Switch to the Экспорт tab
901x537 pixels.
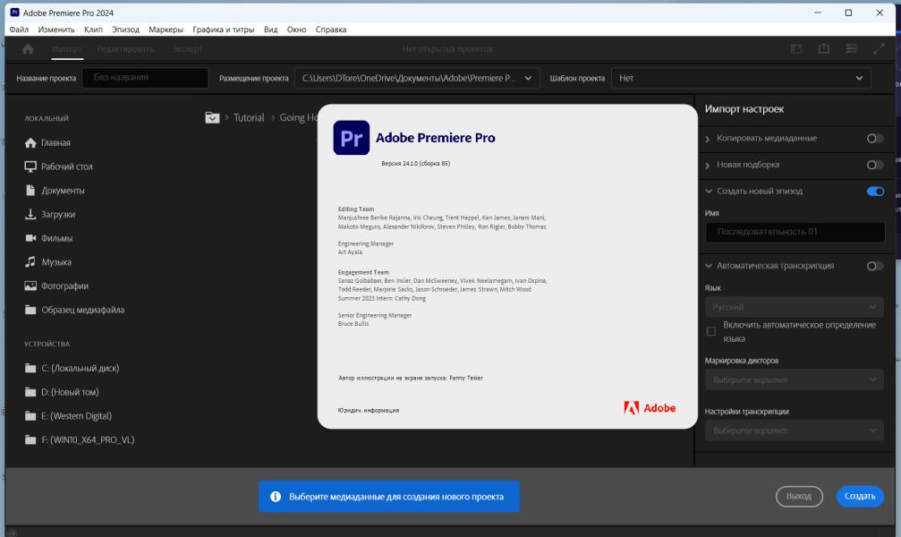(187, 49)
